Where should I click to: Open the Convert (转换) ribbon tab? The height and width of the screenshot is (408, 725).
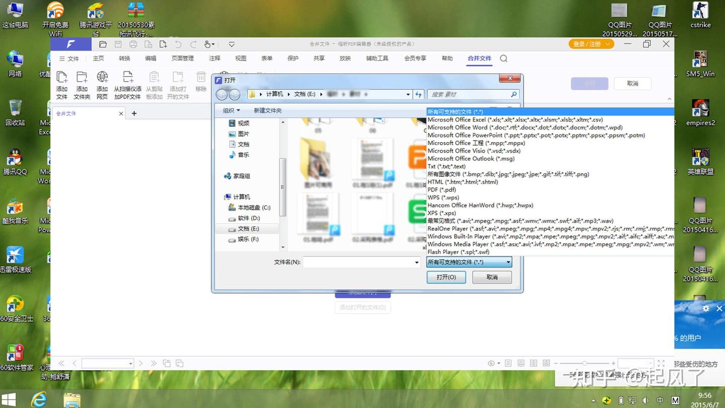[x=124, y=58]
